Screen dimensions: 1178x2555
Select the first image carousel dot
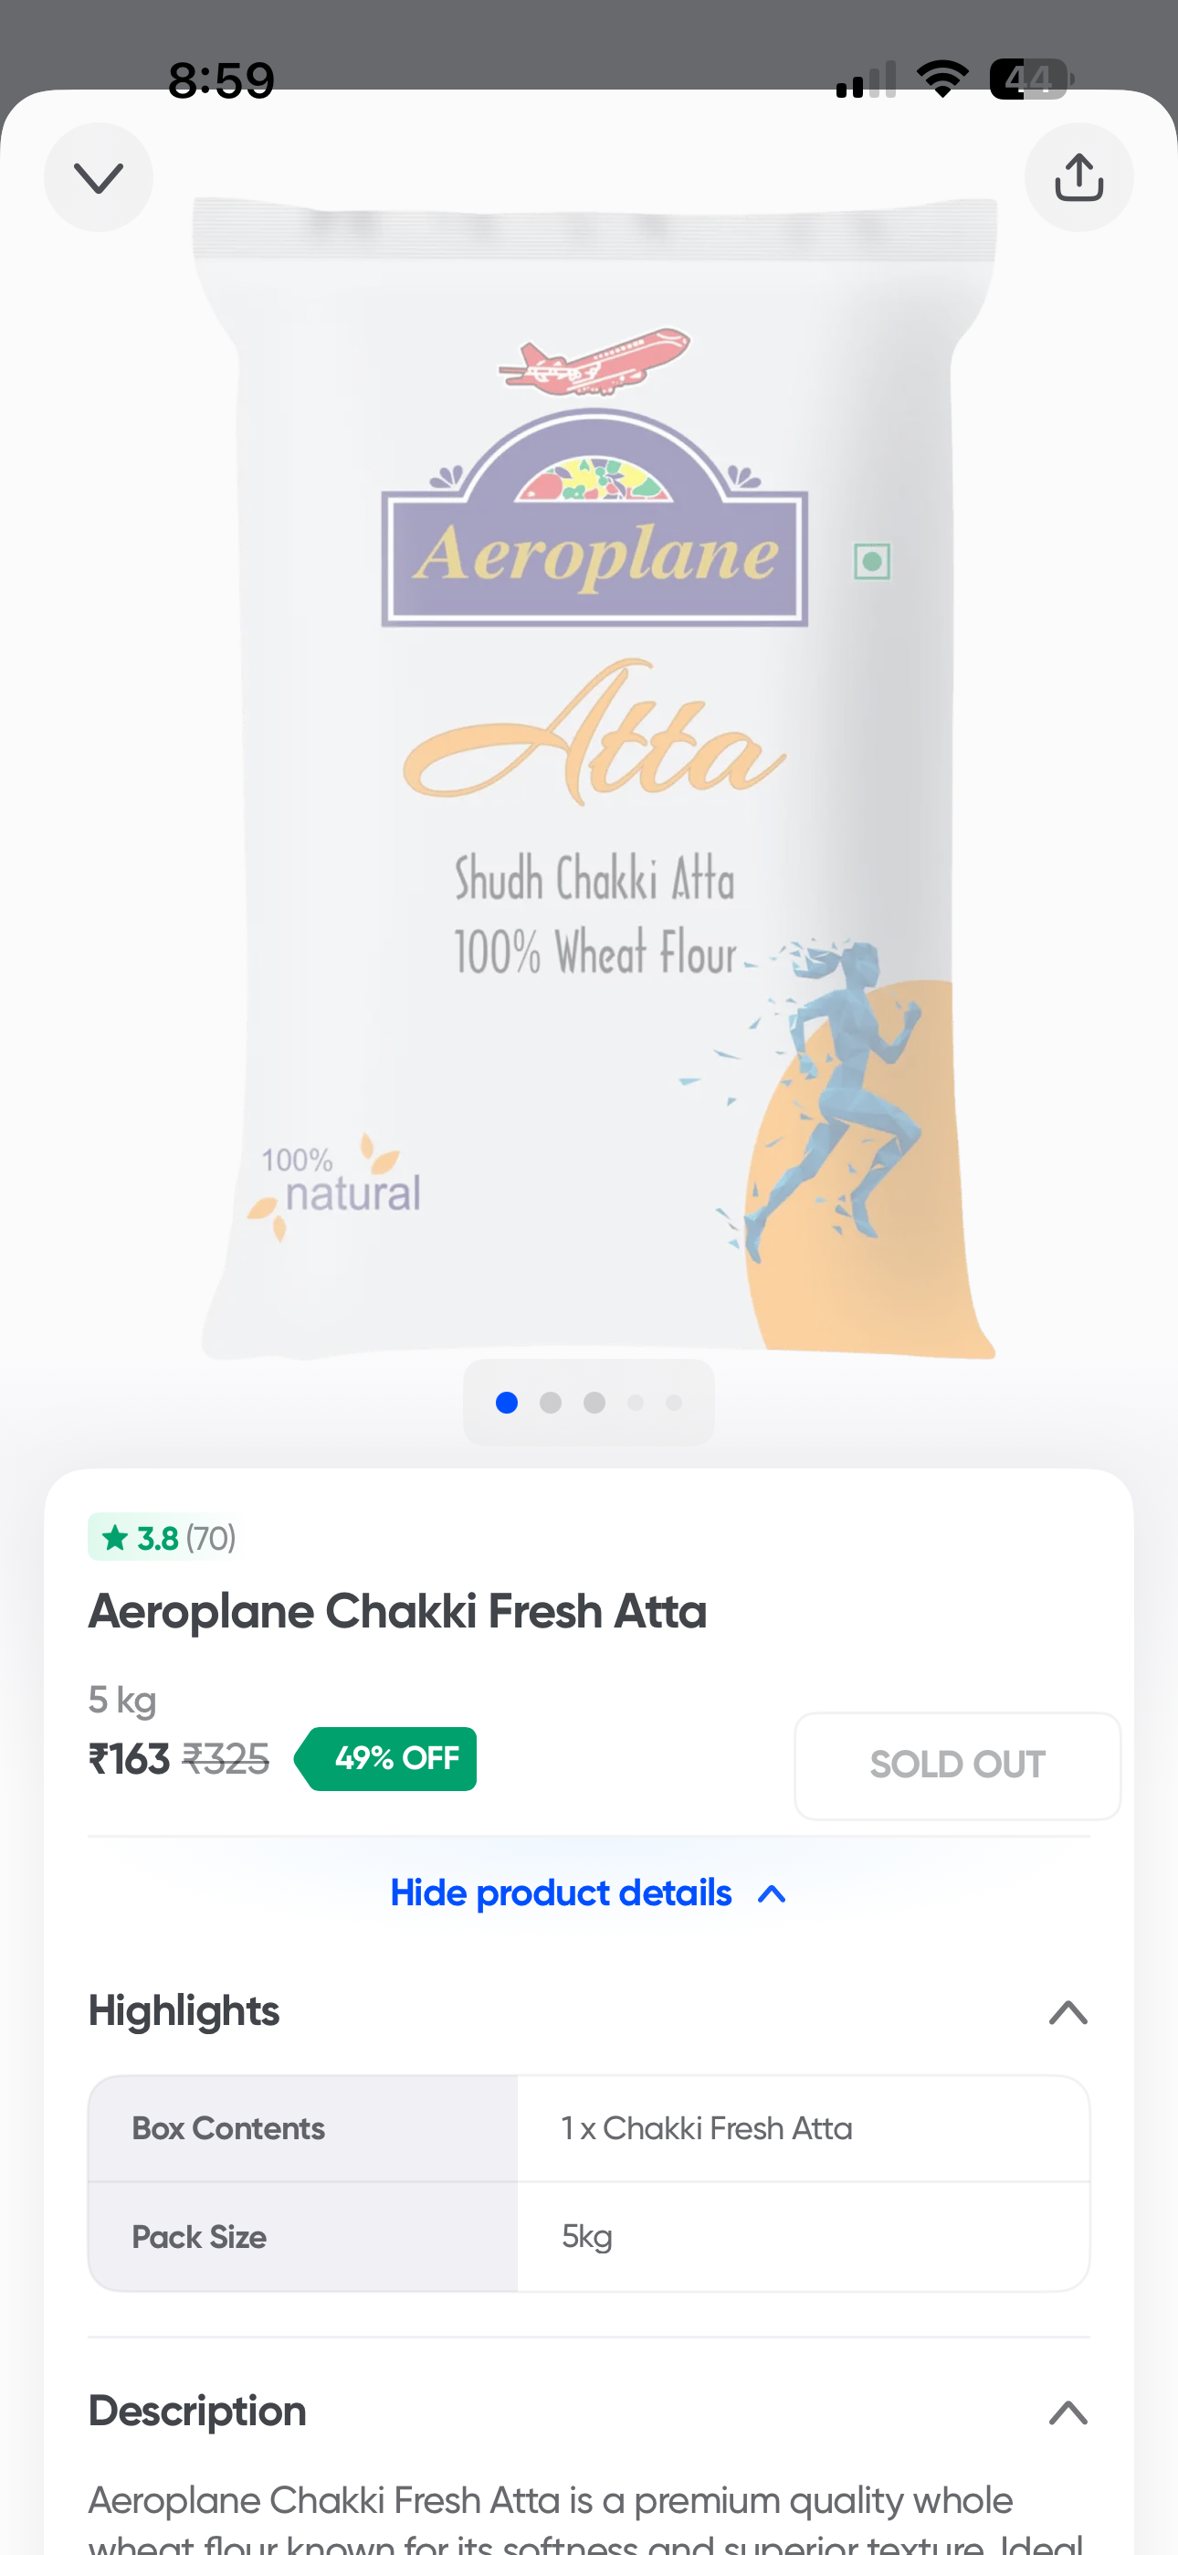507,1403
